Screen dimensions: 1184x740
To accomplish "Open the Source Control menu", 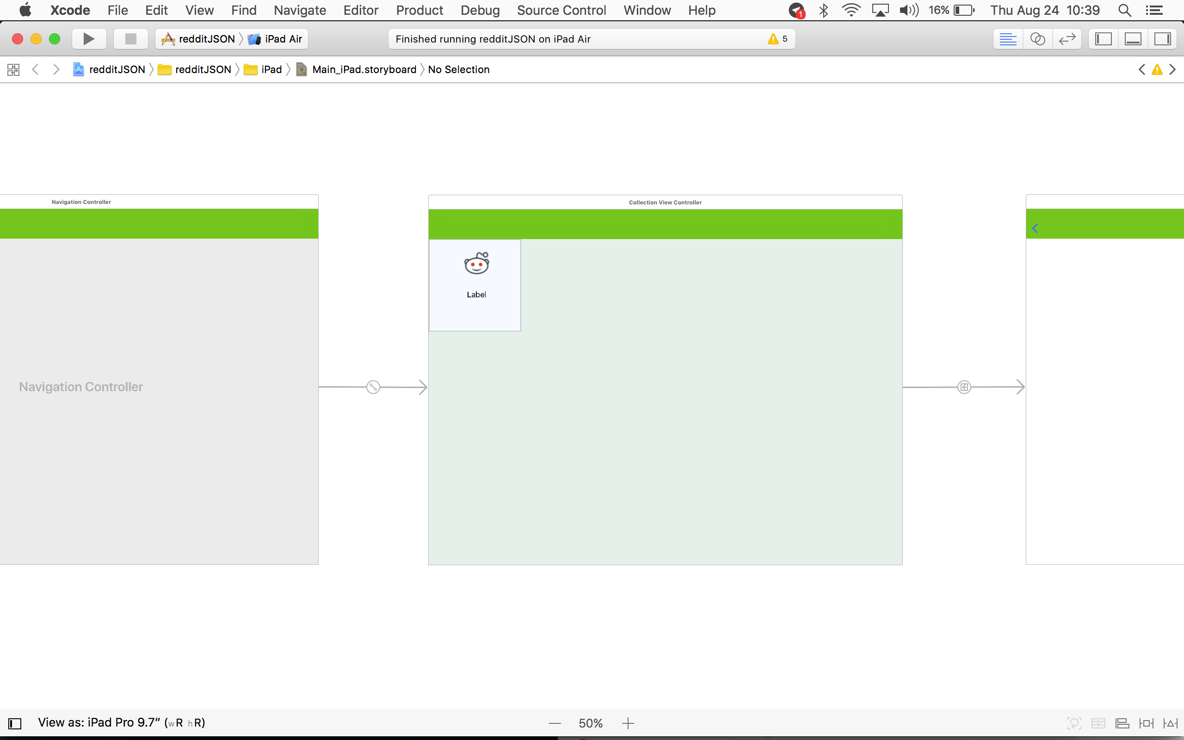I will click(x=561, y=10).
